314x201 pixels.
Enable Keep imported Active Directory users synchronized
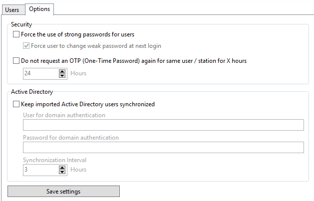[16, 104]
